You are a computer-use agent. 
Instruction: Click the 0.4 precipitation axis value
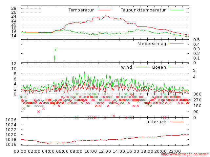click(x=197, y=44)
